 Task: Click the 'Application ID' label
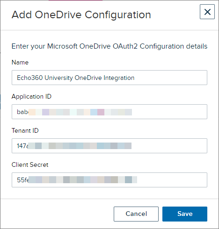[31, 97]
